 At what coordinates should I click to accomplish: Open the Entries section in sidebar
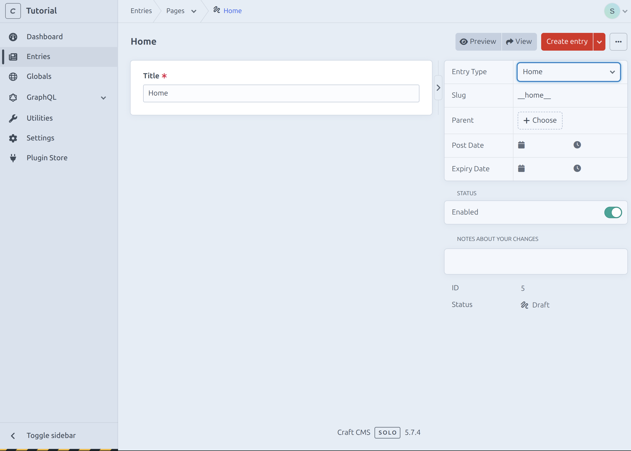click(x=38, y=56)
